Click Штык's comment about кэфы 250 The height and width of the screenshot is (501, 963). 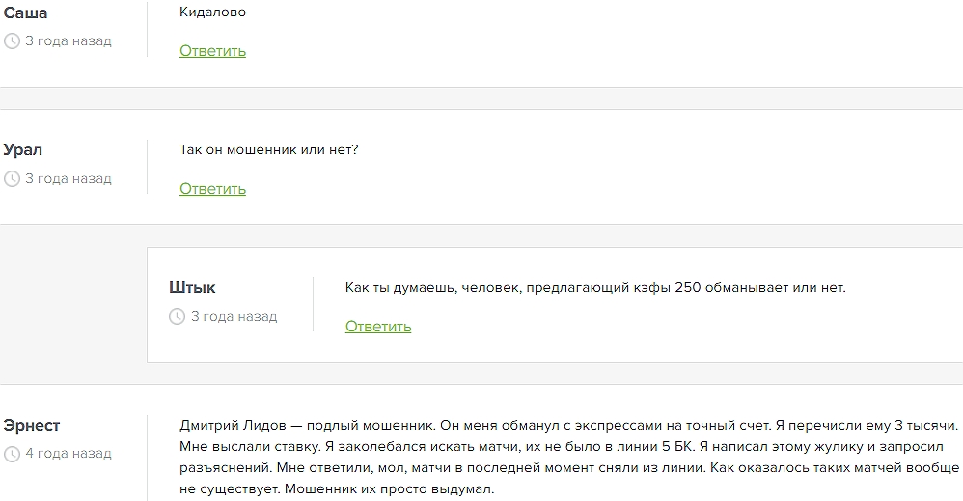click(594, 288)
